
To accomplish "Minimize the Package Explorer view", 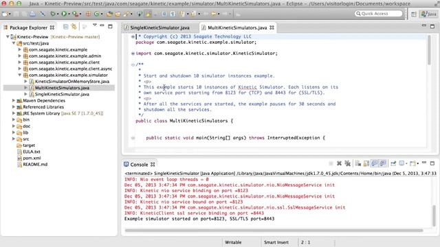I will tap(102, 26).
